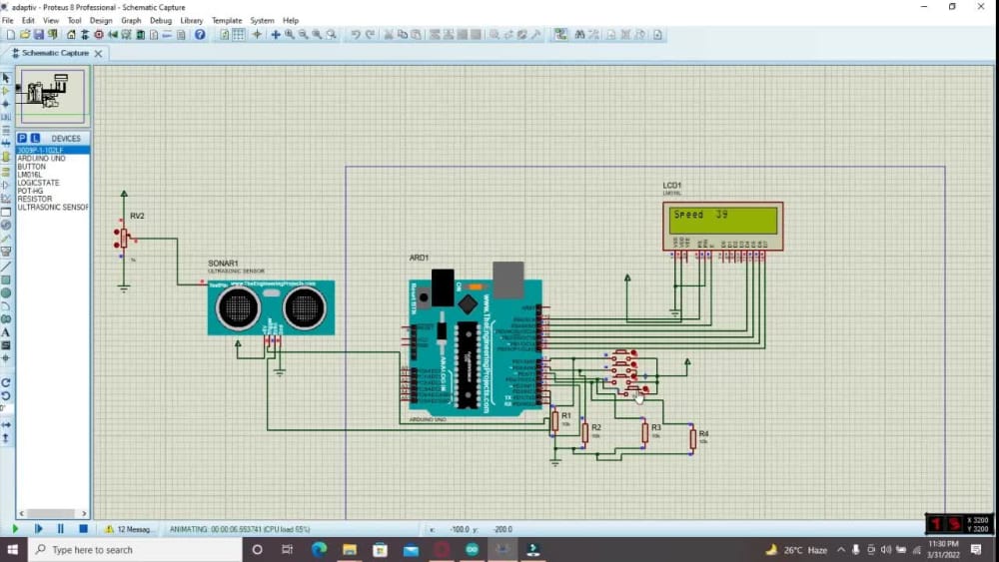Stop the simulation
The image size is (999, 562).
(83, 529)
